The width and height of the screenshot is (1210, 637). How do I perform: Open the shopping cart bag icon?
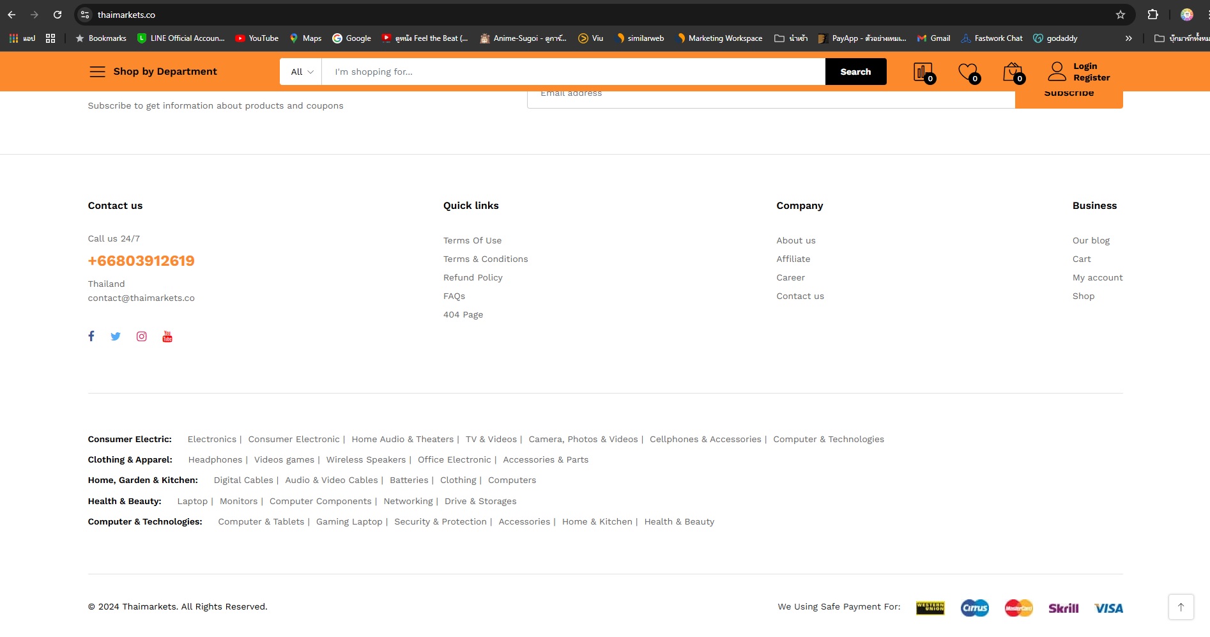[x=1012, y=72]
